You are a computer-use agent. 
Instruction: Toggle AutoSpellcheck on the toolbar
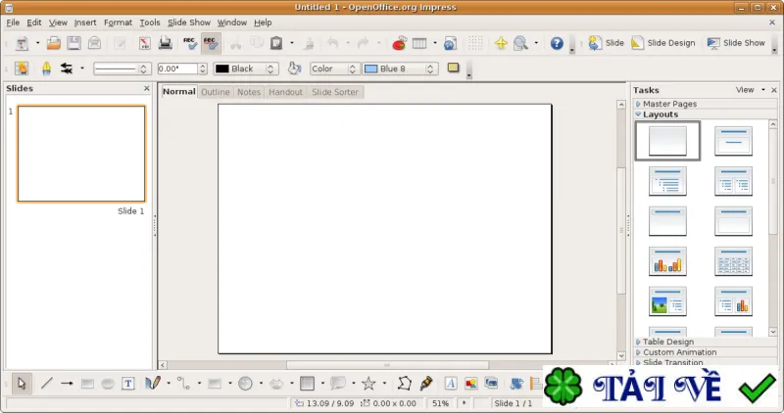(x=211, y=43)
